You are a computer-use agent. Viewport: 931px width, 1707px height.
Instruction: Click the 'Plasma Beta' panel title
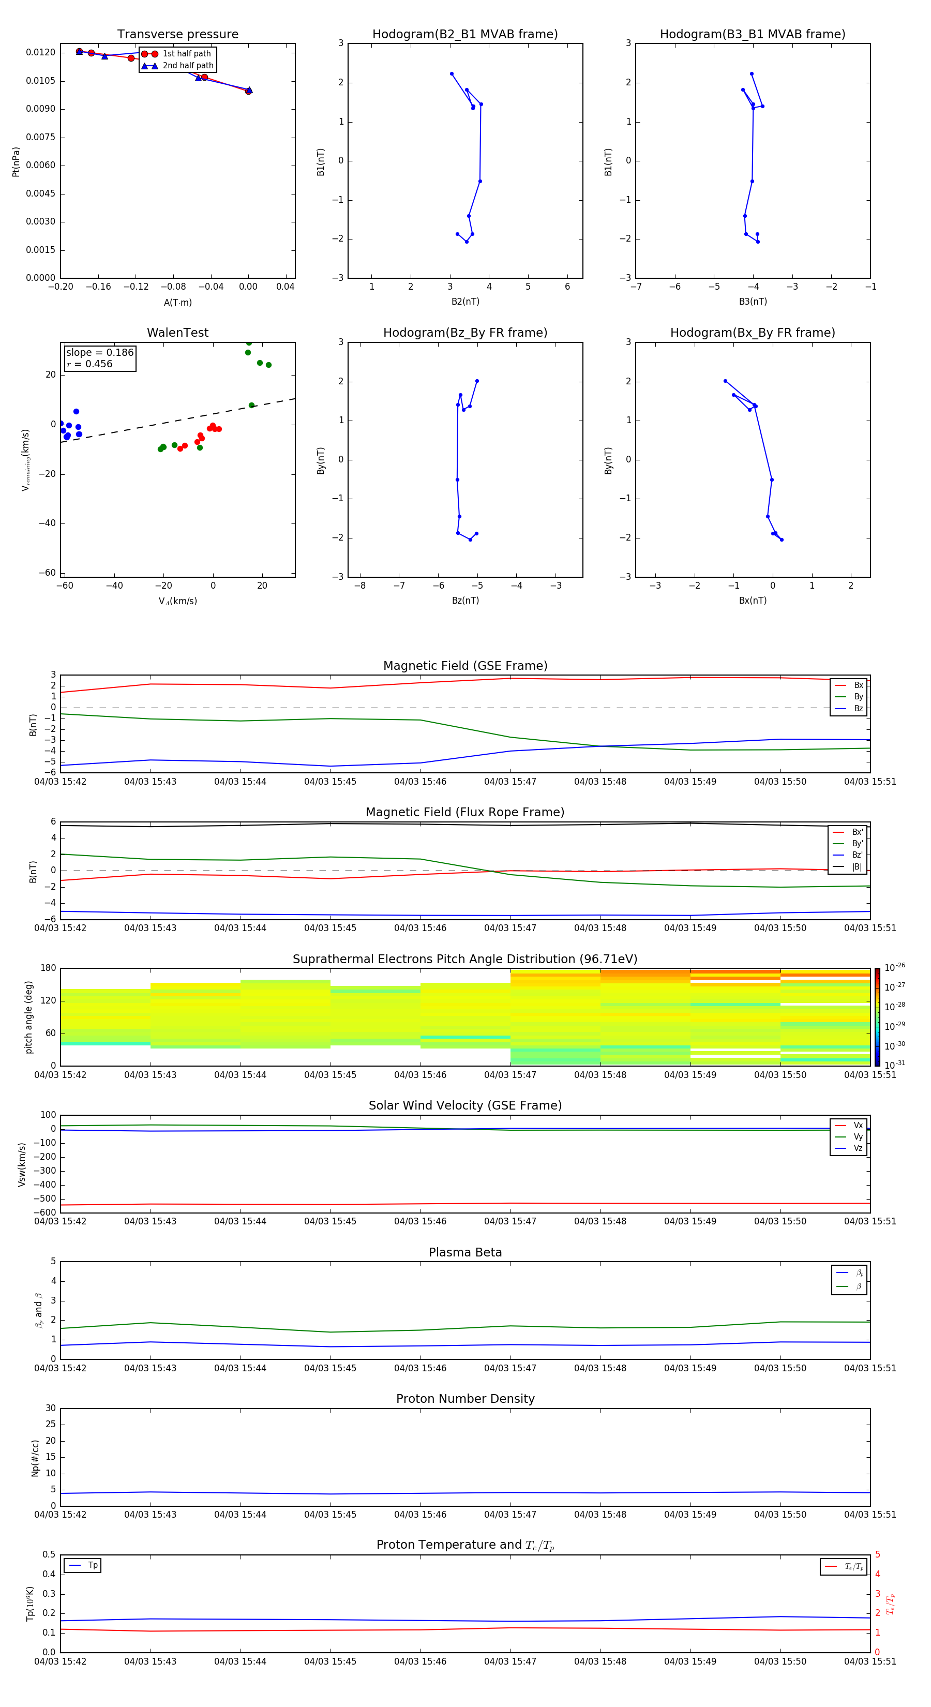[465, 1252]
